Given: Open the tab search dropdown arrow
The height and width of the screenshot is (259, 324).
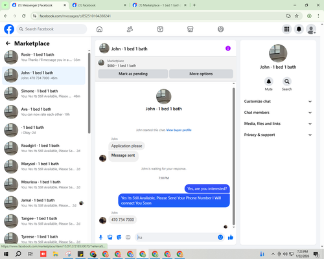Looking at the screenshot, I should click(x=5, y=5).
